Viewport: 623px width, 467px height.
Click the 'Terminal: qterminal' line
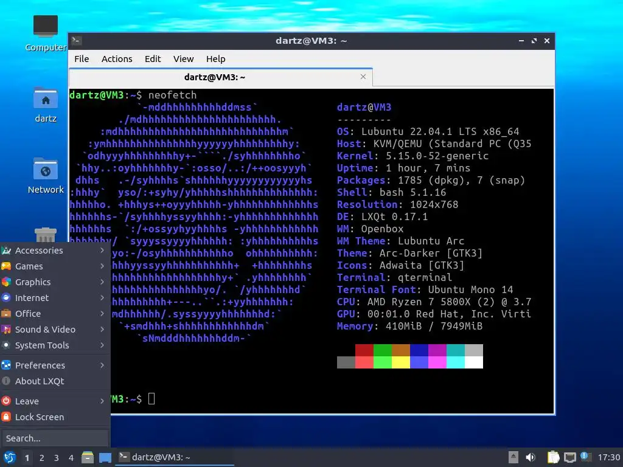coord(394,277)
